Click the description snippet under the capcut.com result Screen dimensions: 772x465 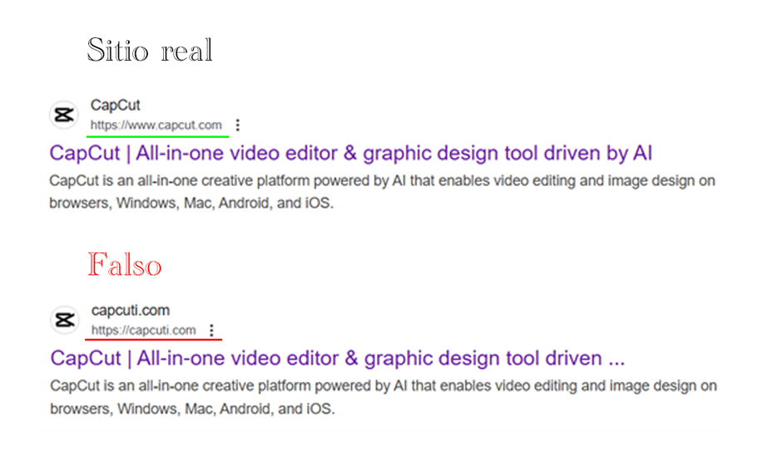pos(382,192)
